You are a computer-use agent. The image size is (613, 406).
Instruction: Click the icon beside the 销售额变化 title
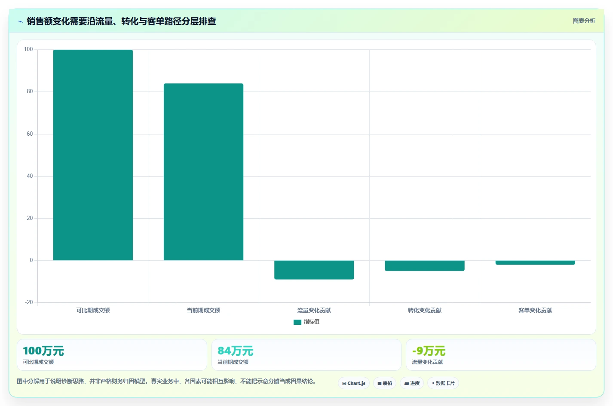coord(20,21)
